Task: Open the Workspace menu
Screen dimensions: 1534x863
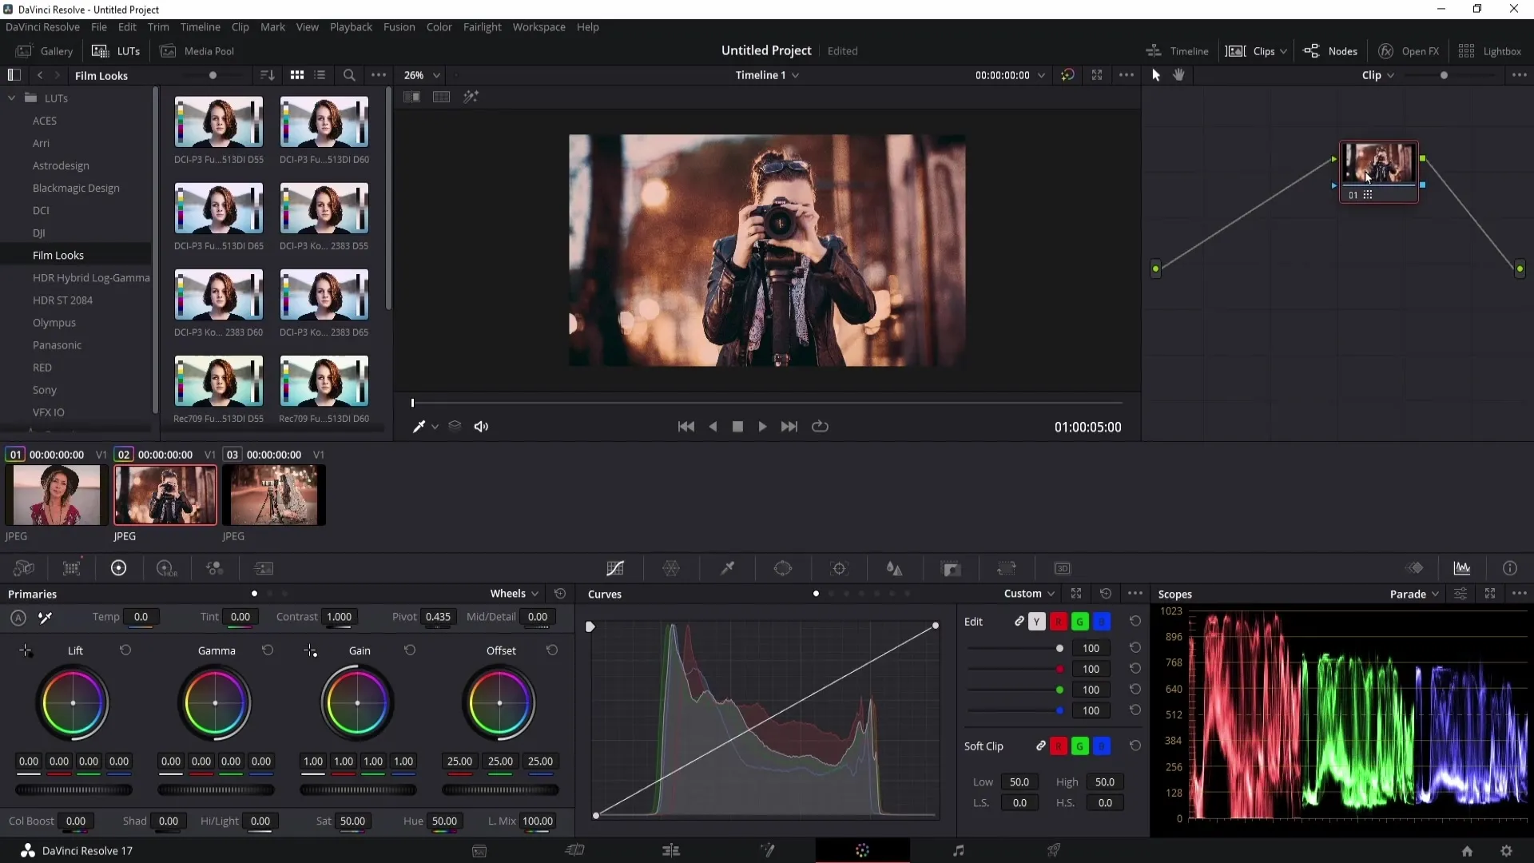Action: point(538,26)
